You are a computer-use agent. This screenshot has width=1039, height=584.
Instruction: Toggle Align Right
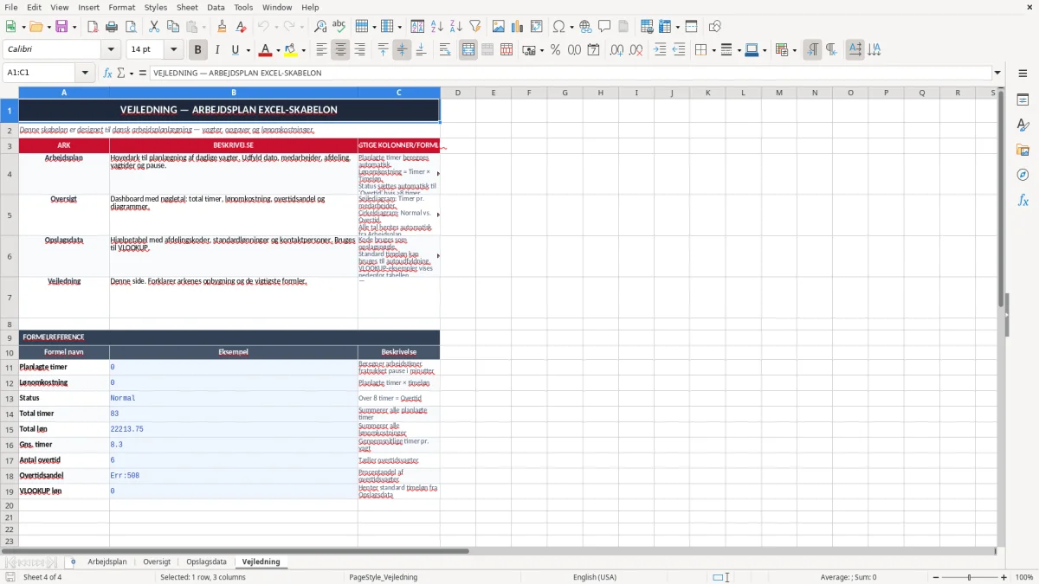359,50
